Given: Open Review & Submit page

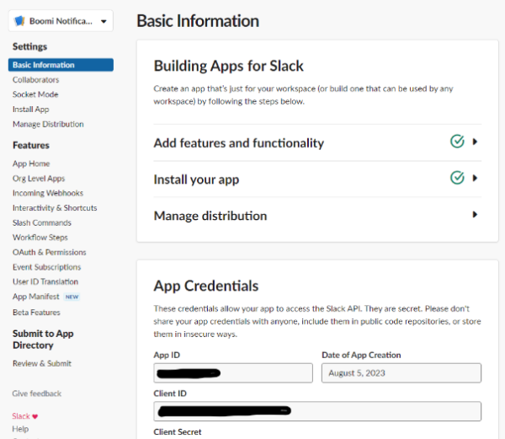Looking at the screenshot, I should coord(42,363).
